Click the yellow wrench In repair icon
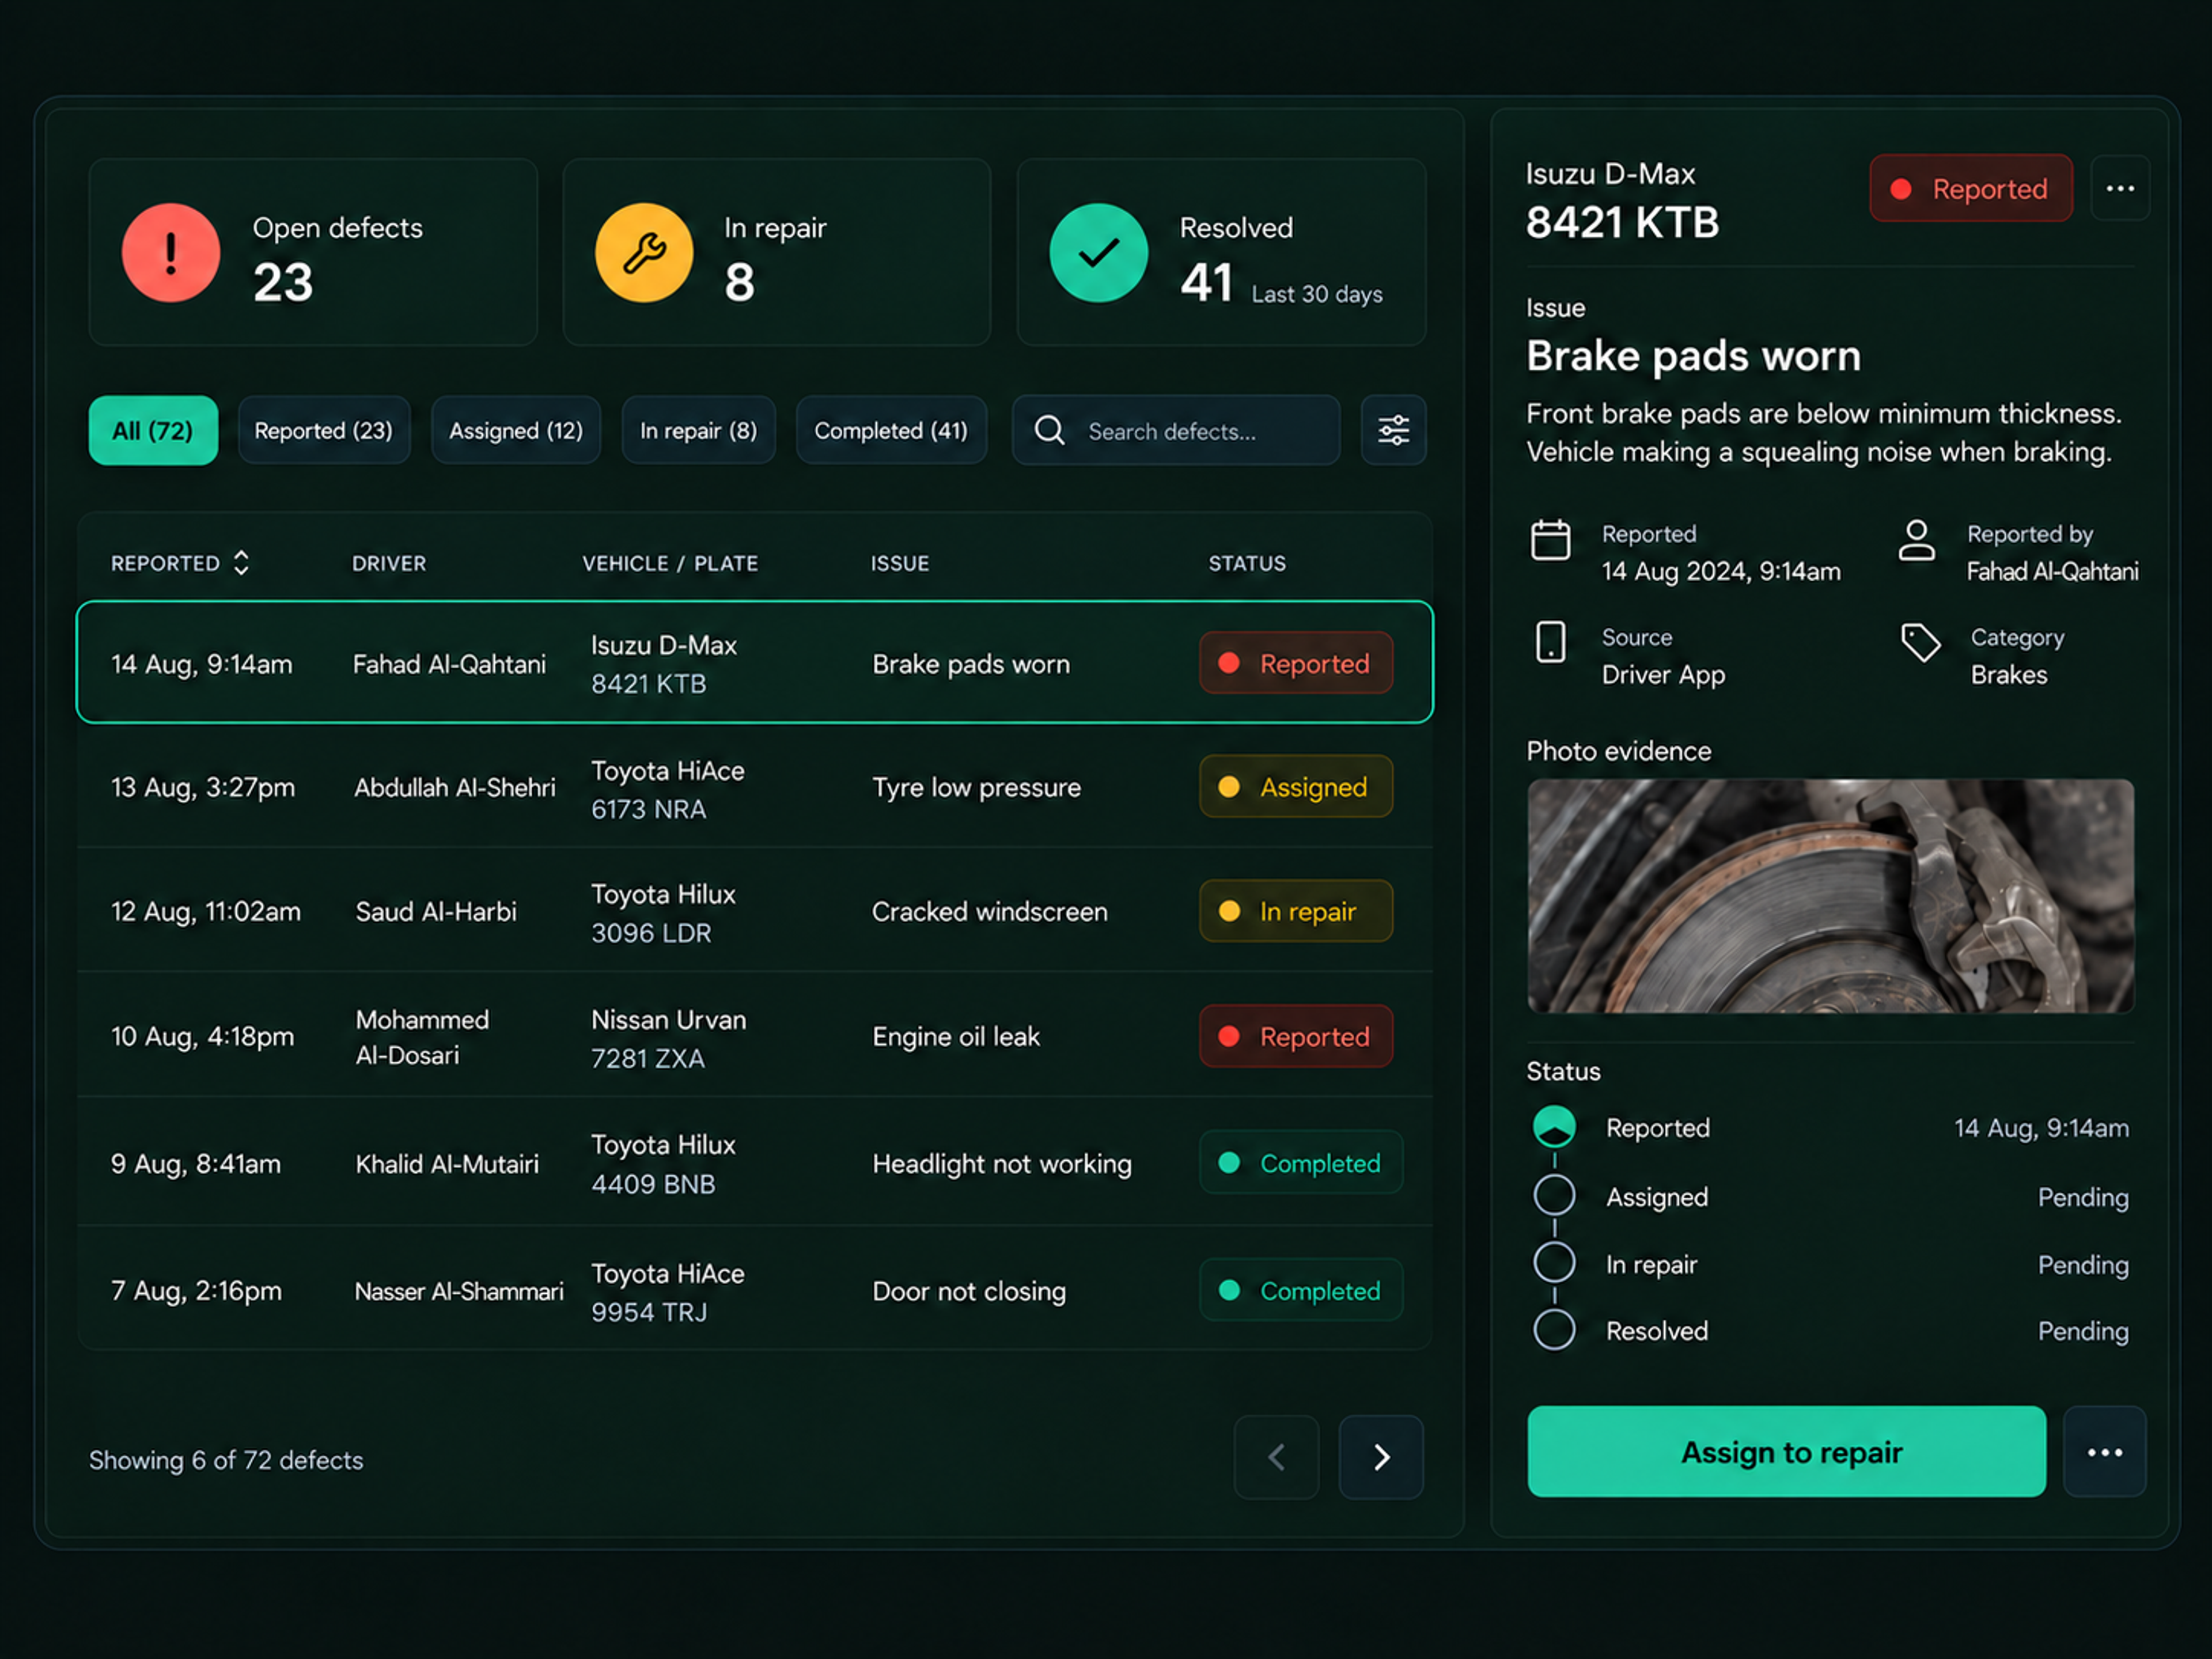 [644, 253]
